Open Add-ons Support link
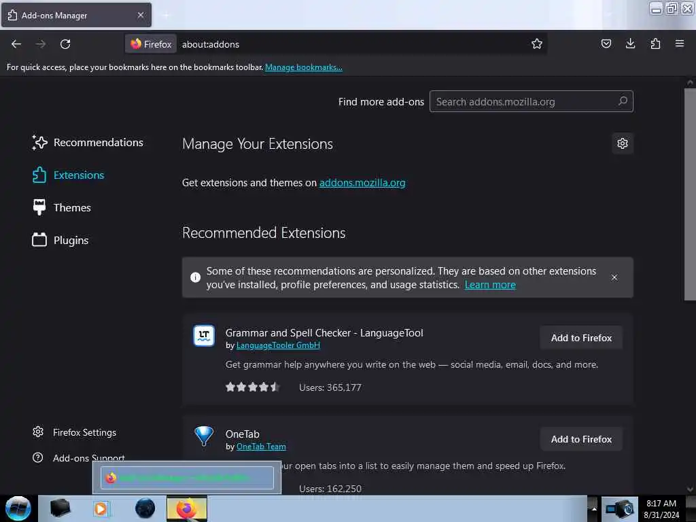The image size is (696, 522). click(x=79, y=457)
